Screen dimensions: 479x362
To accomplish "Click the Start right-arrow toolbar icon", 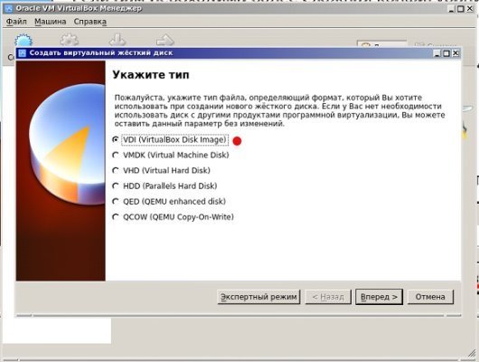I will click(165, 40).
